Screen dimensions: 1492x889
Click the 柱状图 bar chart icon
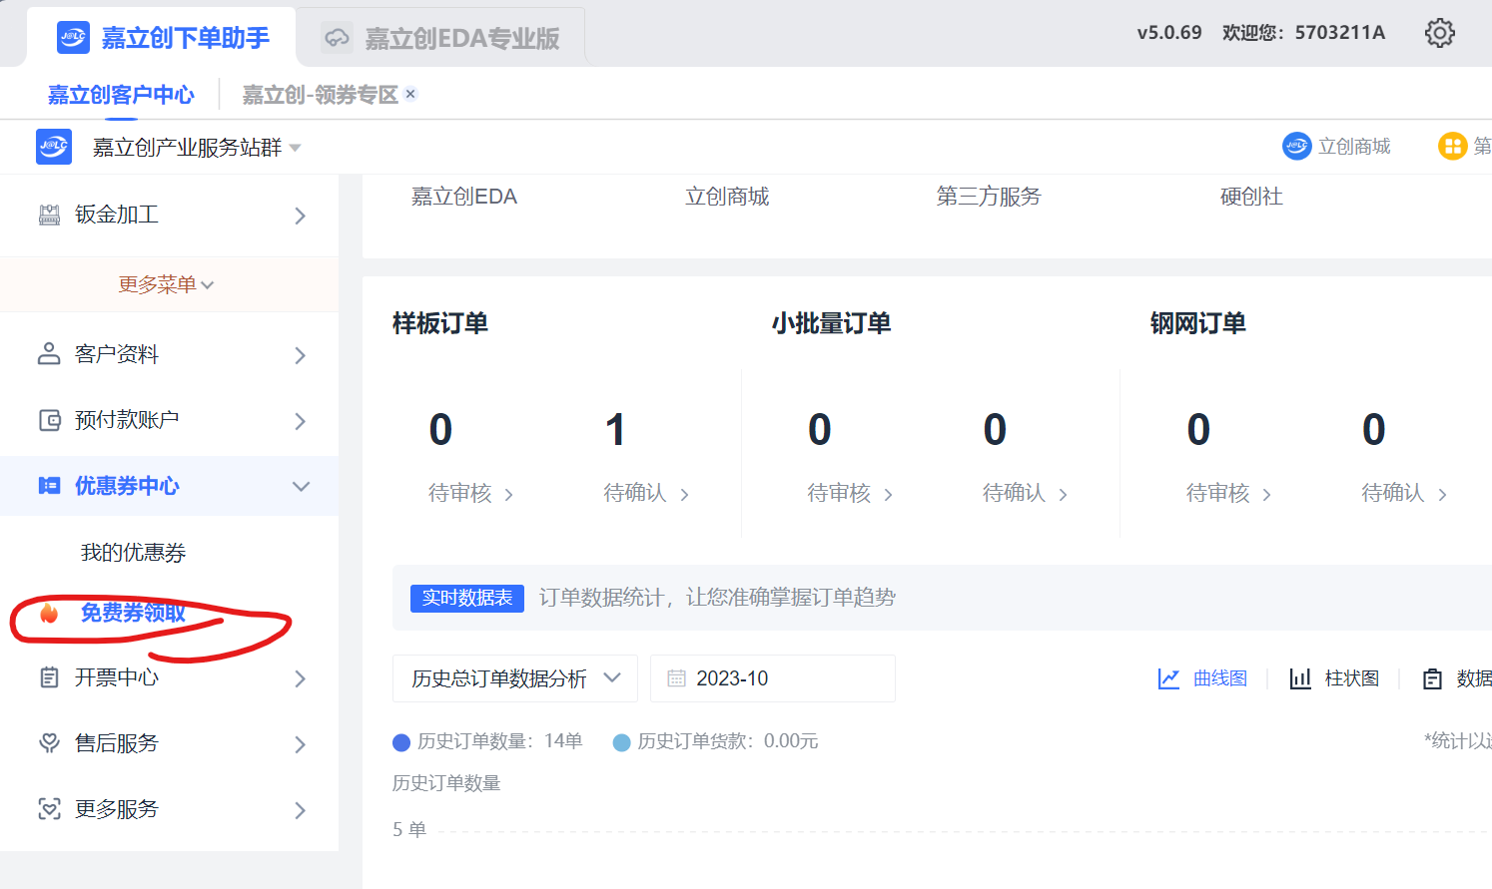1300,678
